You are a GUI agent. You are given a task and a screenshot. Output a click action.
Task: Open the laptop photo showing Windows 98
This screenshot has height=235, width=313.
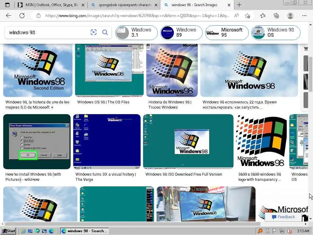206,204
